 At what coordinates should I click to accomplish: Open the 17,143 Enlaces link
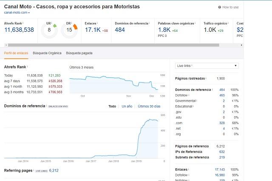point(220,170)
